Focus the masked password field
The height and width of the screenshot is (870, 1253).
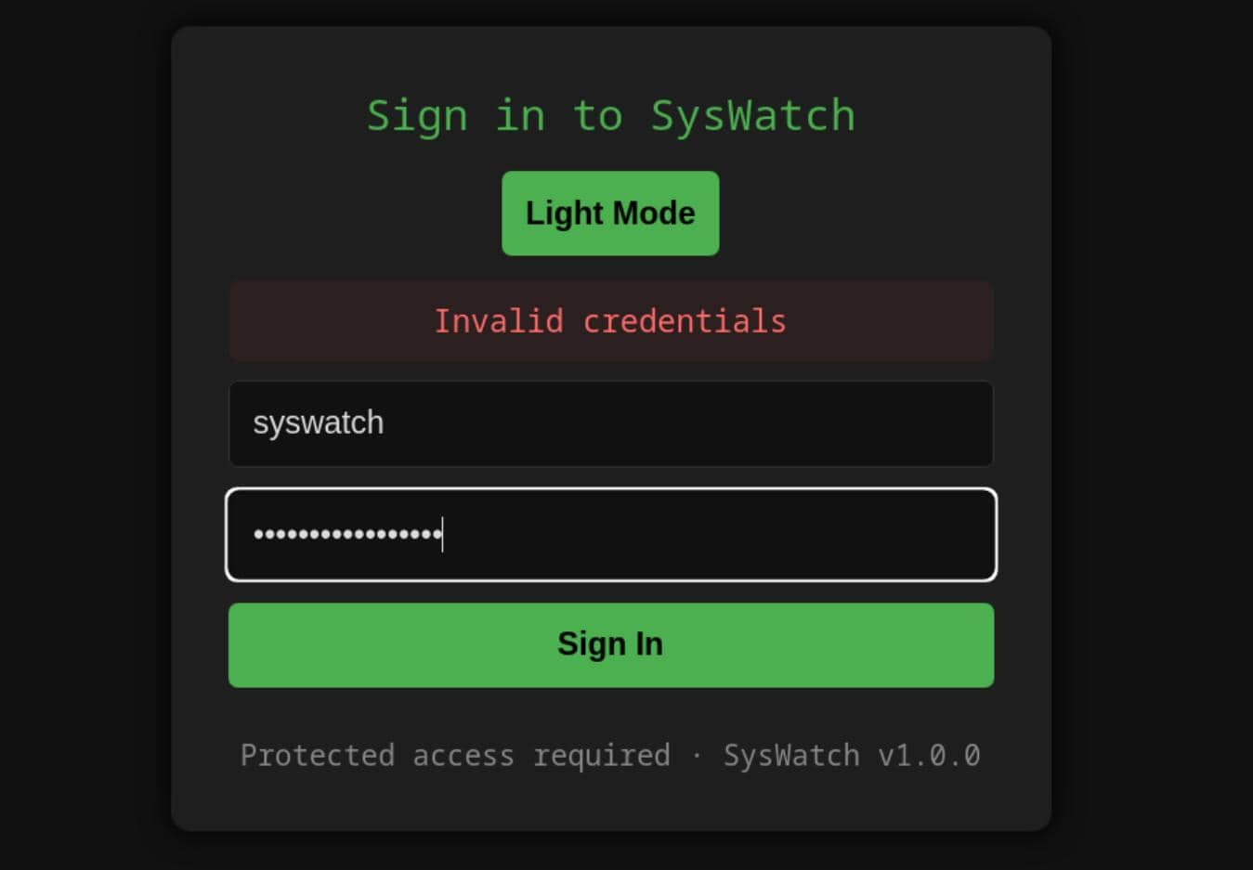610,535
